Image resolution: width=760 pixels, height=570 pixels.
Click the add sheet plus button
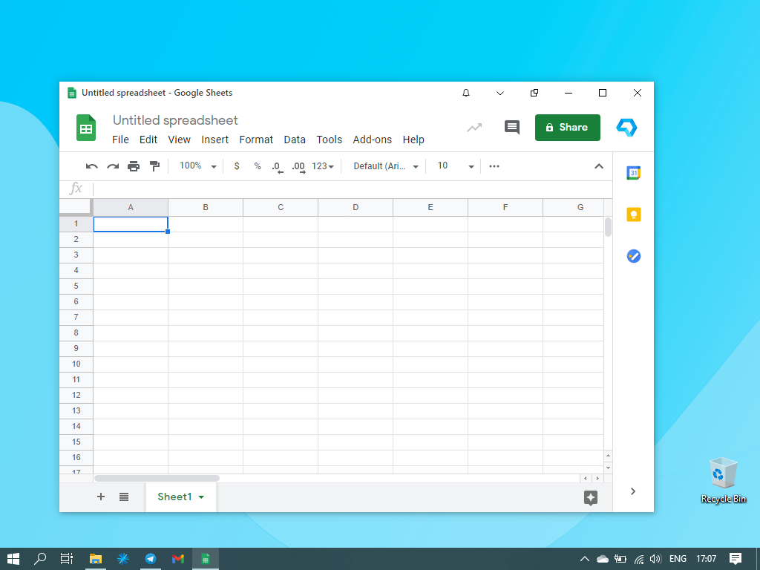[x=101, y=497]
